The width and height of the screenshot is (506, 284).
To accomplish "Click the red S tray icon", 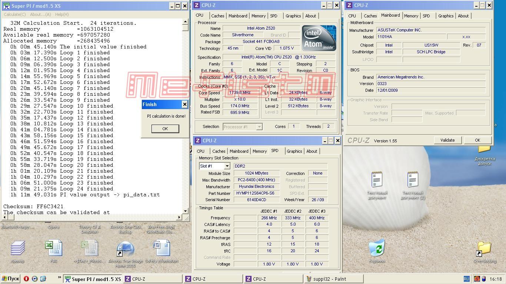I will (x=477, y=279).
